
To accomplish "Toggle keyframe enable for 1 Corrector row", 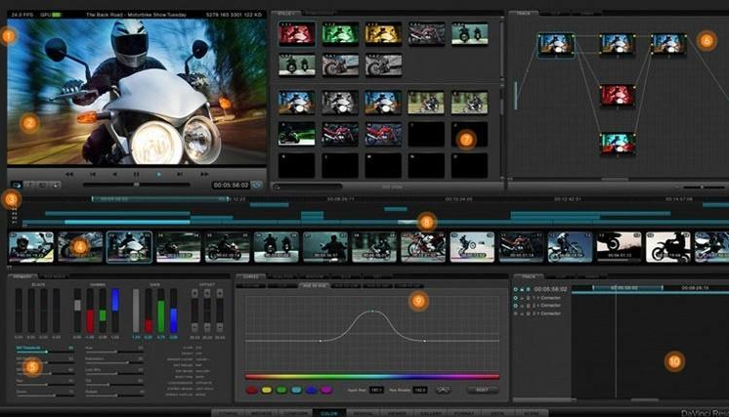I will [516, 298].
